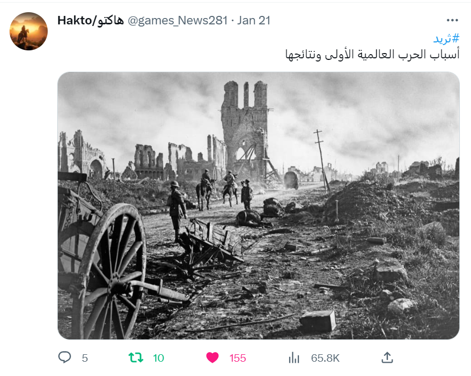Open Hakto's profile avatar picture
The image size is (471, 376).
[x=29, y=31]
